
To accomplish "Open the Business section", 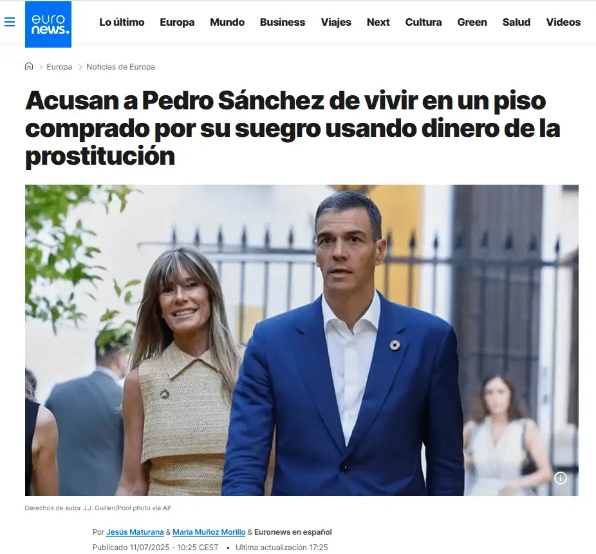I will [x=283, y=22].
